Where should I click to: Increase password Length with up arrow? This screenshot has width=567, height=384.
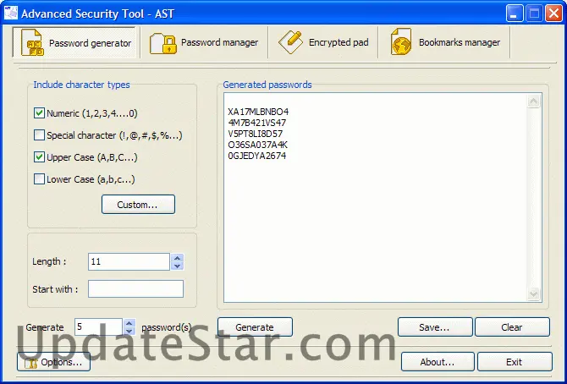[177, 258]
